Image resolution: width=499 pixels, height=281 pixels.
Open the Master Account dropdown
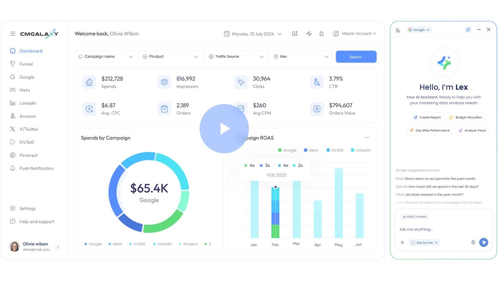[354, 33]
